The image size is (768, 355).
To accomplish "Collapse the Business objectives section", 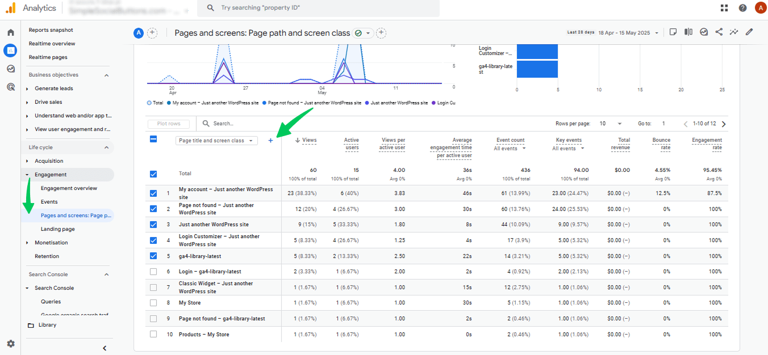I will tap(106, 75).
